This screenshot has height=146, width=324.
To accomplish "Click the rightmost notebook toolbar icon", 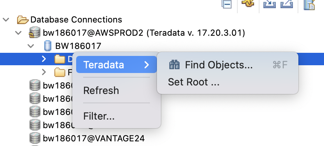I will (x=309, y=4).
